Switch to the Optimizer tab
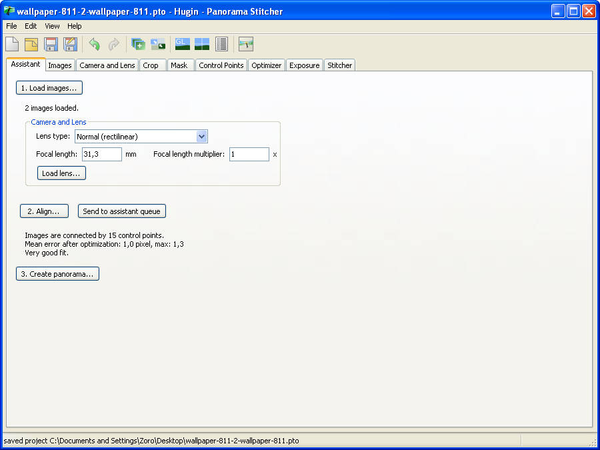This screenshot has width=600, height=450. pos(266,65)
